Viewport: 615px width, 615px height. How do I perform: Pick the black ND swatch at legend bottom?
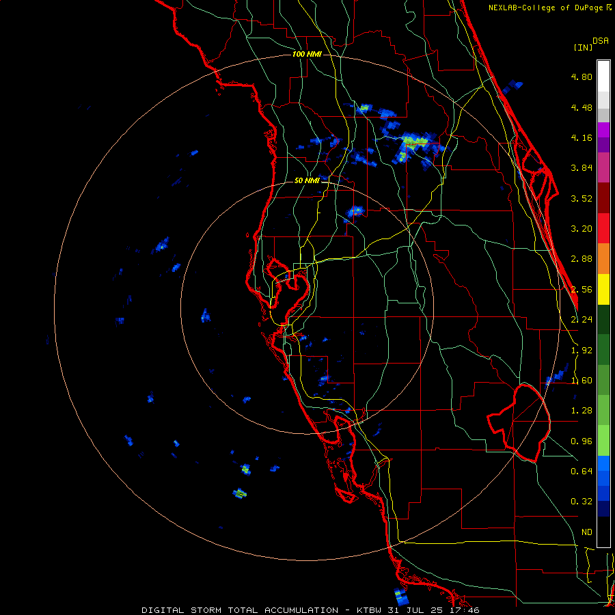[x=603, y=532]
